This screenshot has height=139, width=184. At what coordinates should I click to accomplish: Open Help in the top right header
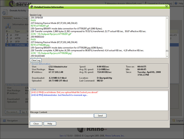(x=181, y=3)
